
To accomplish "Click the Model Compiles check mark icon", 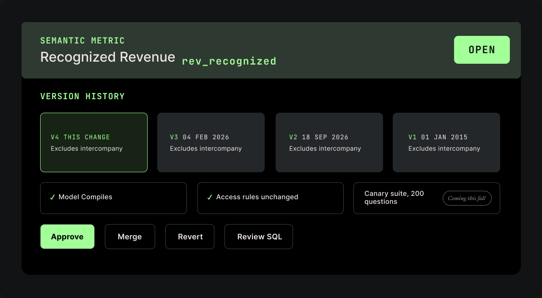I will (x=52, y=197).
